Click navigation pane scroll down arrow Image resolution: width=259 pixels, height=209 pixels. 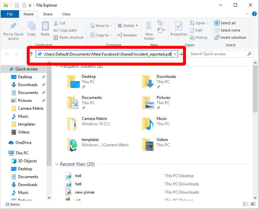pyautogui.click(x=49, y=197)
